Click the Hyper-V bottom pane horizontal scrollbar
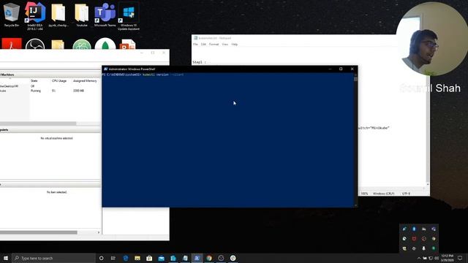The image size is (468, 263). coord(39,232)
